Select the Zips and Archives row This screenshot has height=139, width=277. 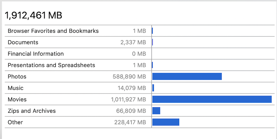[x=140, y=111]
